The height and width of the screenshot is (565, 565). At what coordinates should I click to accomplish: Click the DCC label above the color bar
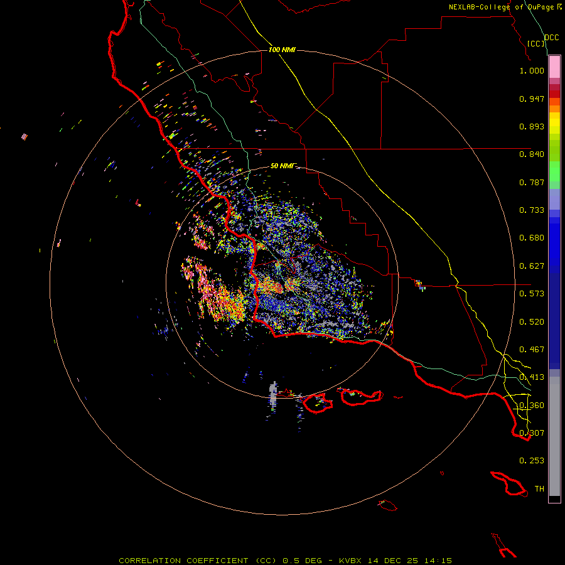point(552,38)
